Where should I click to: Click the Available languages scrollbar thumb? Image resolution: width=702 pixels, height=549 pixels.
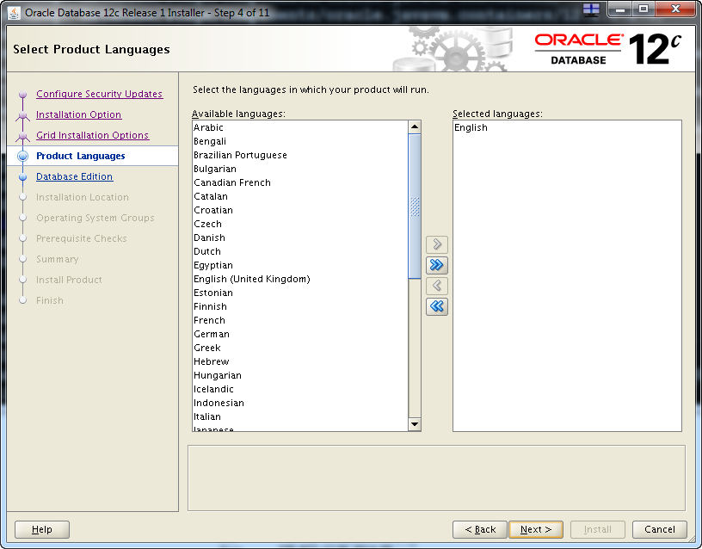[x=415, y=206]
